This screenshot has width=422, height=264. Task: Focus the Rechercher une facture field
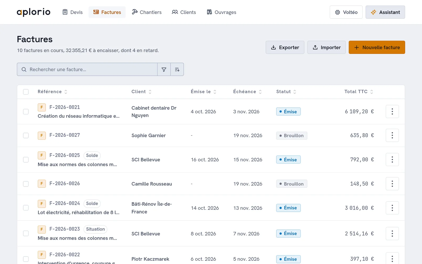coord(87,69)
